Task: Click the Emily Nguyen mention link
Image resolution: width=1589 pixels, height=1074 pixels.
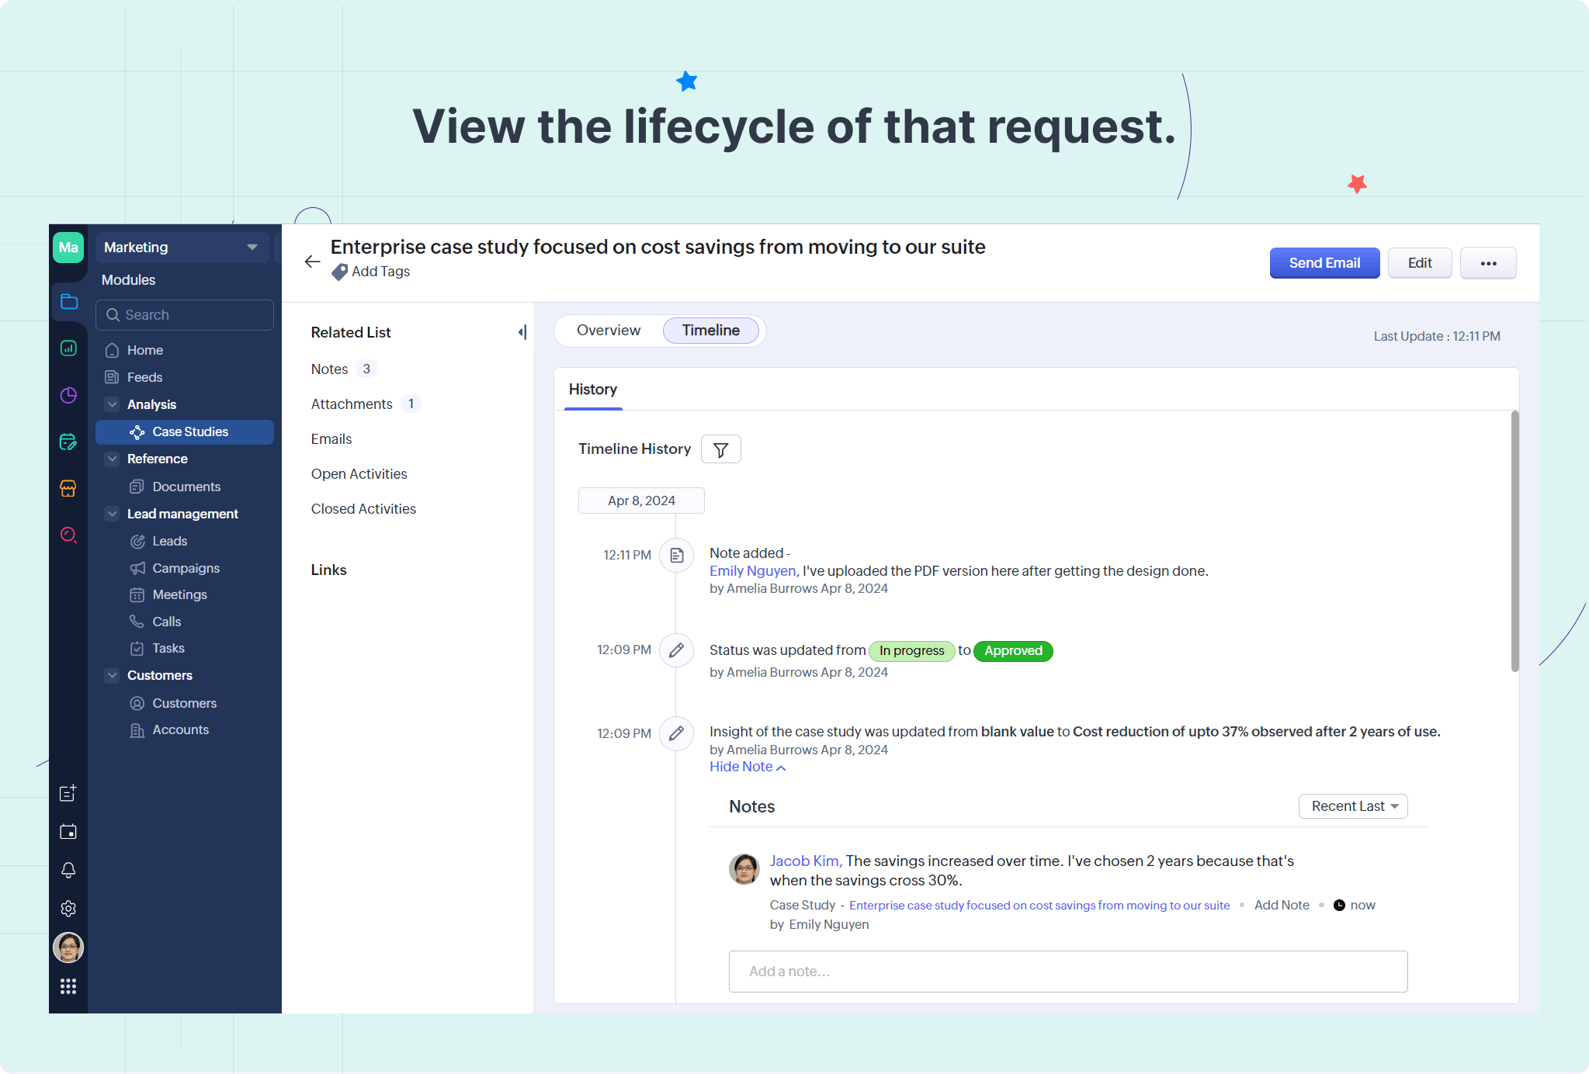Action: (752, 571)
